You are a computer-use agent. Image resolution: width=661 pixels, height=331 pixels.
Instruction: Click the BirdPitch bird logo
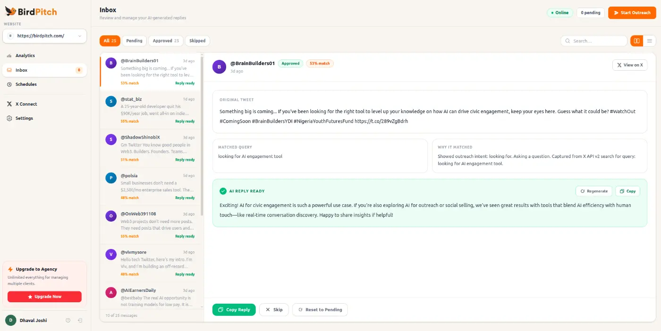click(x=10, y=11)
